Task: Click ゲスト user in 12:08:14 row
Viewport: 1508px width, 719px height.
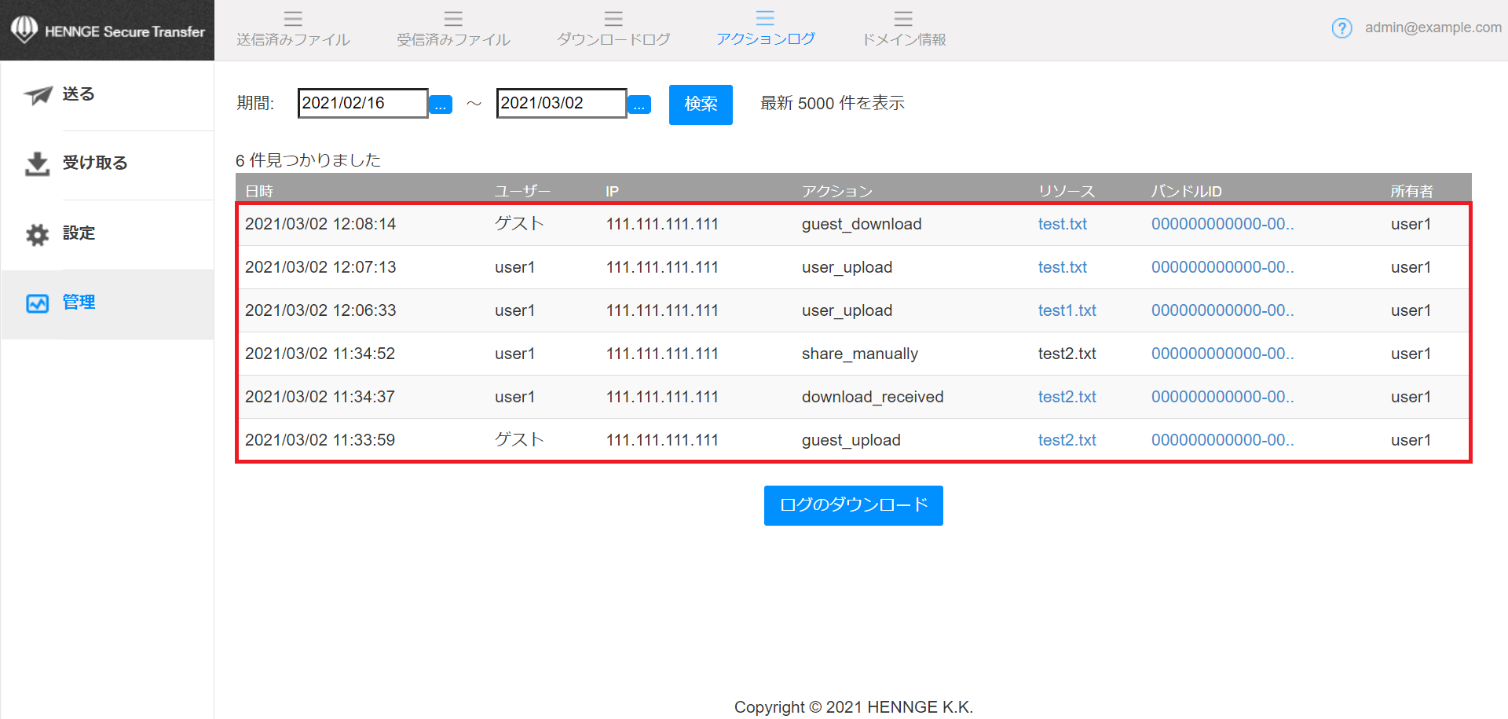Action: tap(519, 223)
